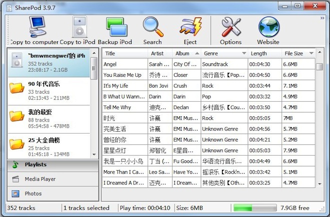Switch to the Playlists section
The width and height of the screenshot is (330, 217).
(x=53, y=165)
